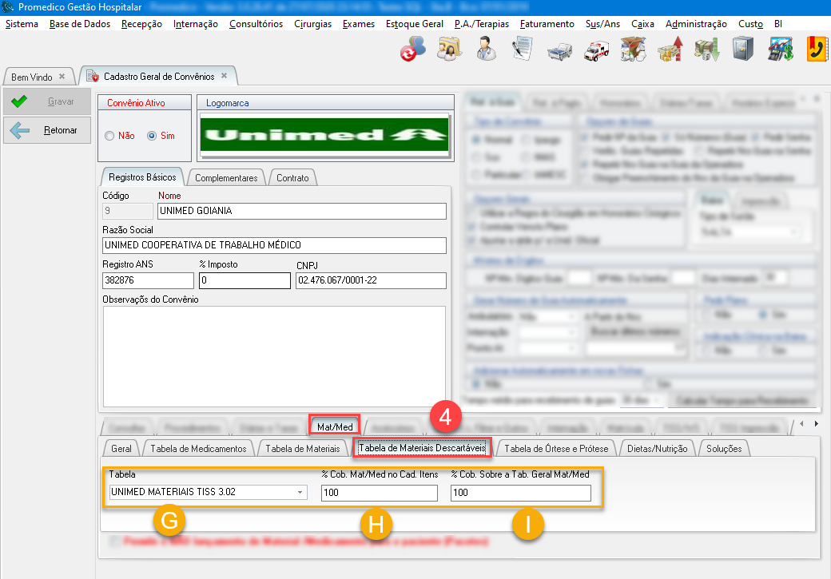Image resolution: width=831 pixels, height=579 pixels.
Task: Close the Bem Vindo tab
Action: pos(62,77)
